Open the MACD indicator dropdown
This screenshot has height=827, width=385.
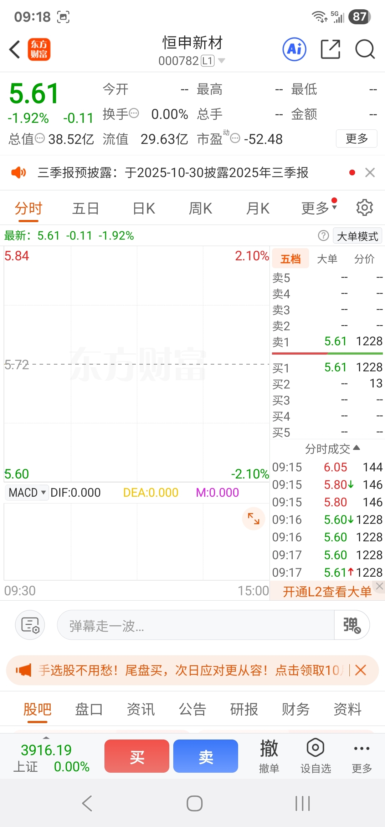point(27,493)
